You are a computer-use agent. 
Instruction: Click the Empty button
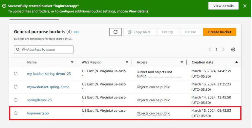click(x=167, y=32)
